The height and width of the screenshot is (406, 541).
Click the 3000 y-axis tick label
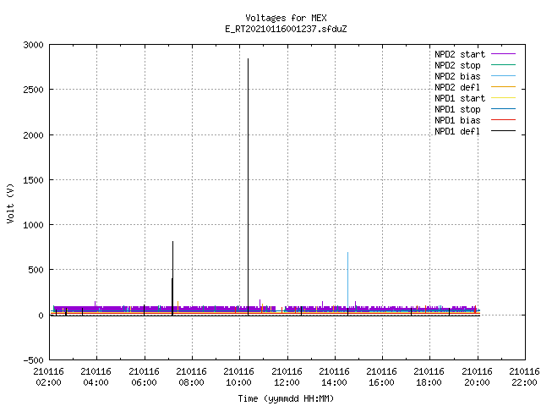coord(34,45)
